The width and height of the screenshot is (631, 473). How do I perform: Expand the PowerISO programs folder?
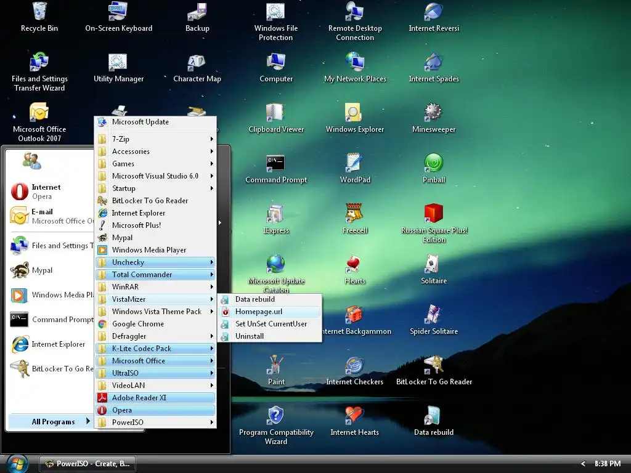[x=155, y=422]
